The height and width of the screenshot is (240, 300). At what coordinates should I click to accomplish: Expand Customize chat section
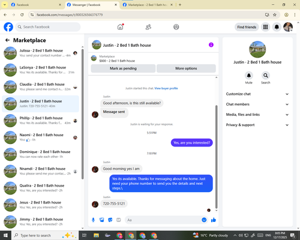pos(257,94)
